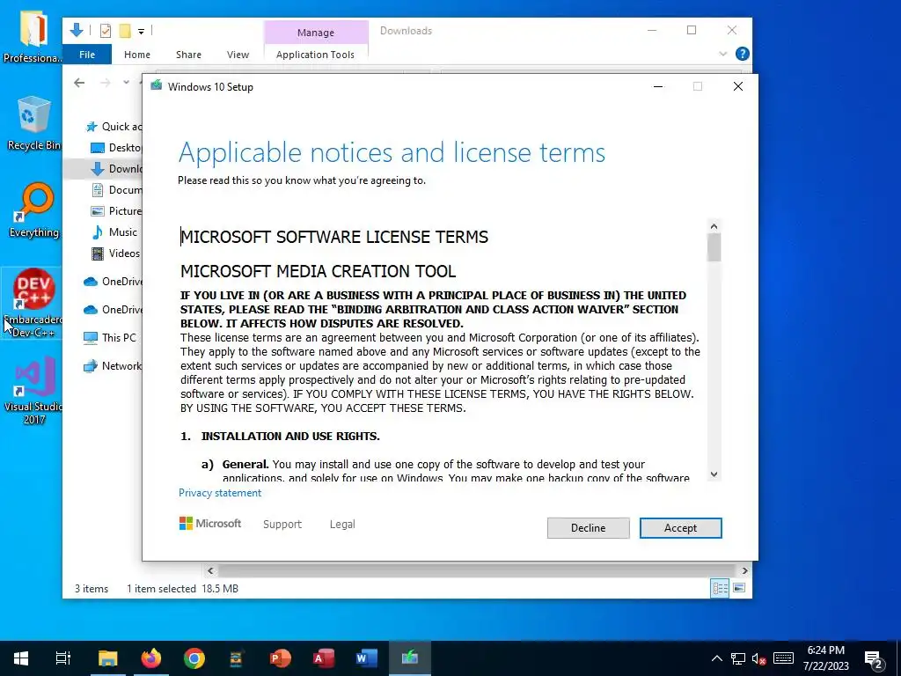Click the Forward arrow in File Explorer
This screenshot has width=901, height=676.
pos(106,83)
